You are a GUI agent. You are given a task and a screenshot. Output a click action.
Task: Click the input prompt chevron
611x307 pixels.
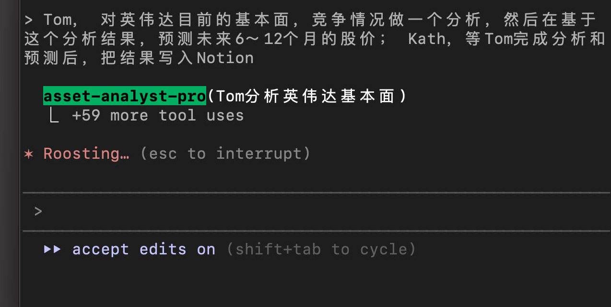pos(38,211)
